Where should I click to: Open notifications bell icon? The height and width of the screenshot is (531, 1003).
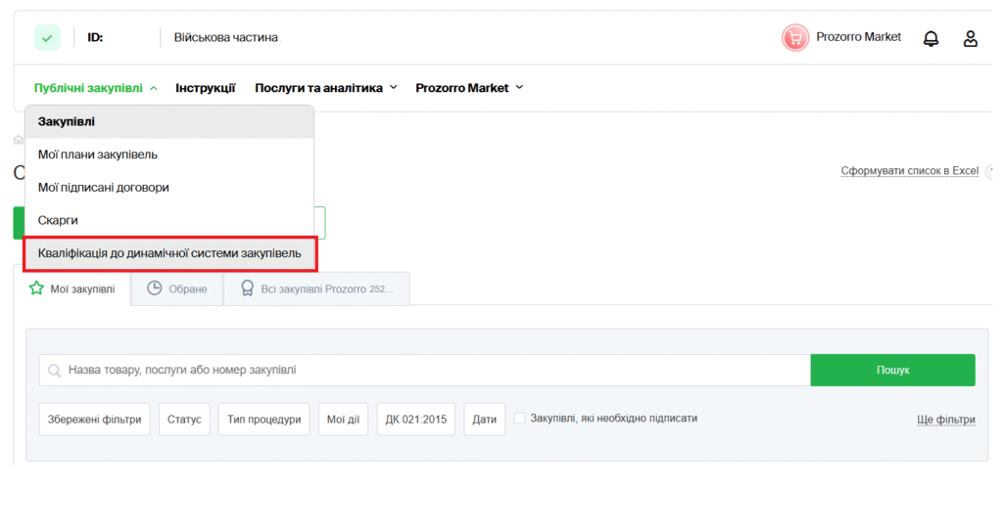point(931,38)
